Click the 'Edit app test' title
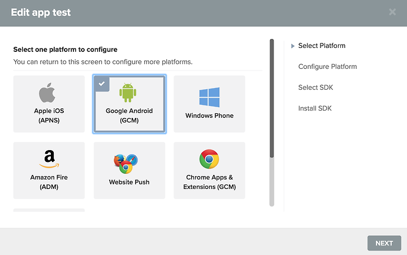The image size is (407, 255). coord(41,12)
